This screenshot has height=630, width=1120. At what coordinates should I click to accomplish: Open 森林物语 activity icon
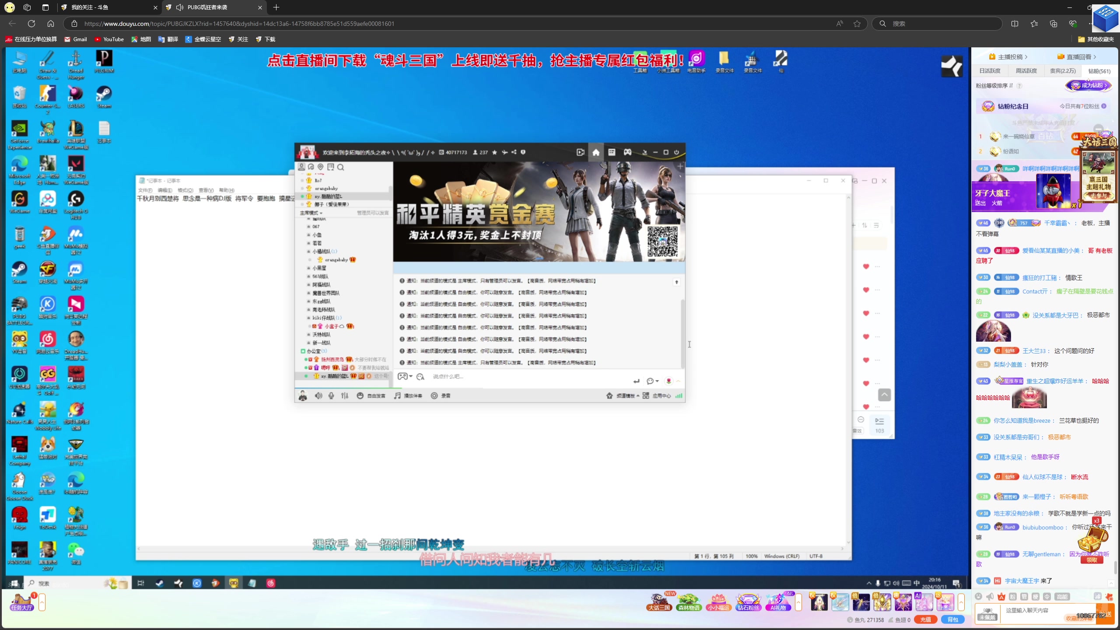(689, 602)
